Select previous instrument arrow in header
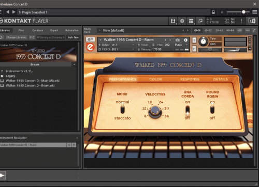The width and height of the screenshot is (259, 187). 165,40
